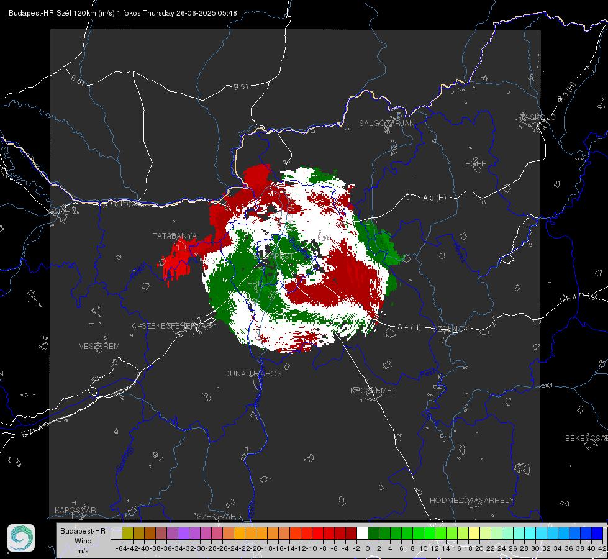
Task: Click the DUNAÚJVÁROS city label
Action: 253,373
